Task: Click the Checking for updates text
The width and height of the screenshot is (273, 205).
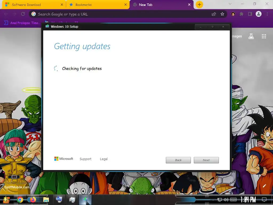Action: [x=82, y=69]
